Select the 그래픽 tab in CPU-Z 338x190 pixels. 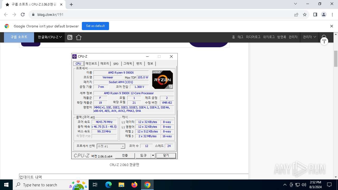click(x=128, y=64)
